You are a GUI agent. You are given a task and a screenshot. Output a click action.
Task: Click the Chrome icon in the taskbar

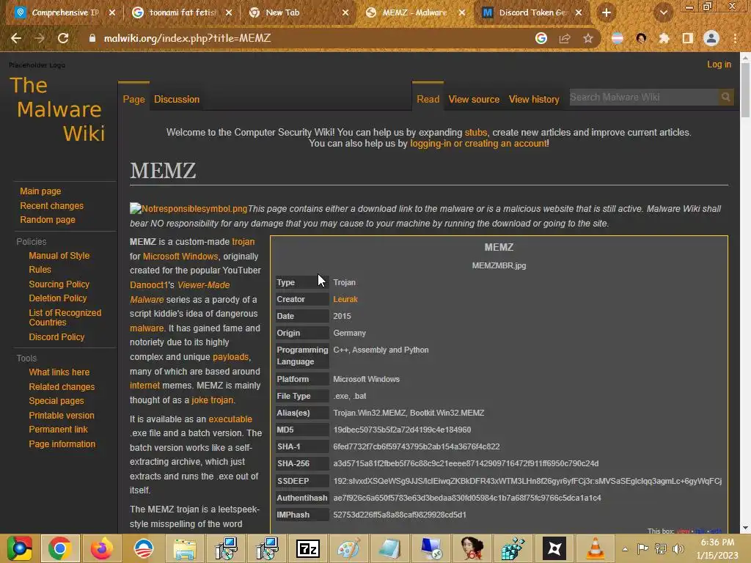[60, 548]
